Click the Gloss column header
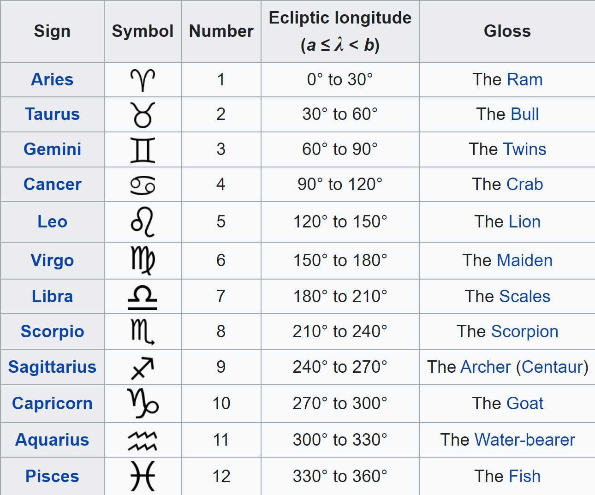The height and width of the screenshot is (495, 595). [507, 31]
